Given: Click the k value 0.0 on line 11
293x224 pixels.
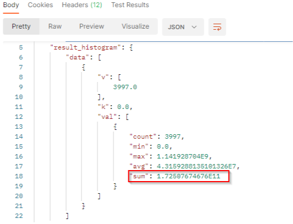Looking at the screenshot, I should pyautogui.click(x=123, y=107).
